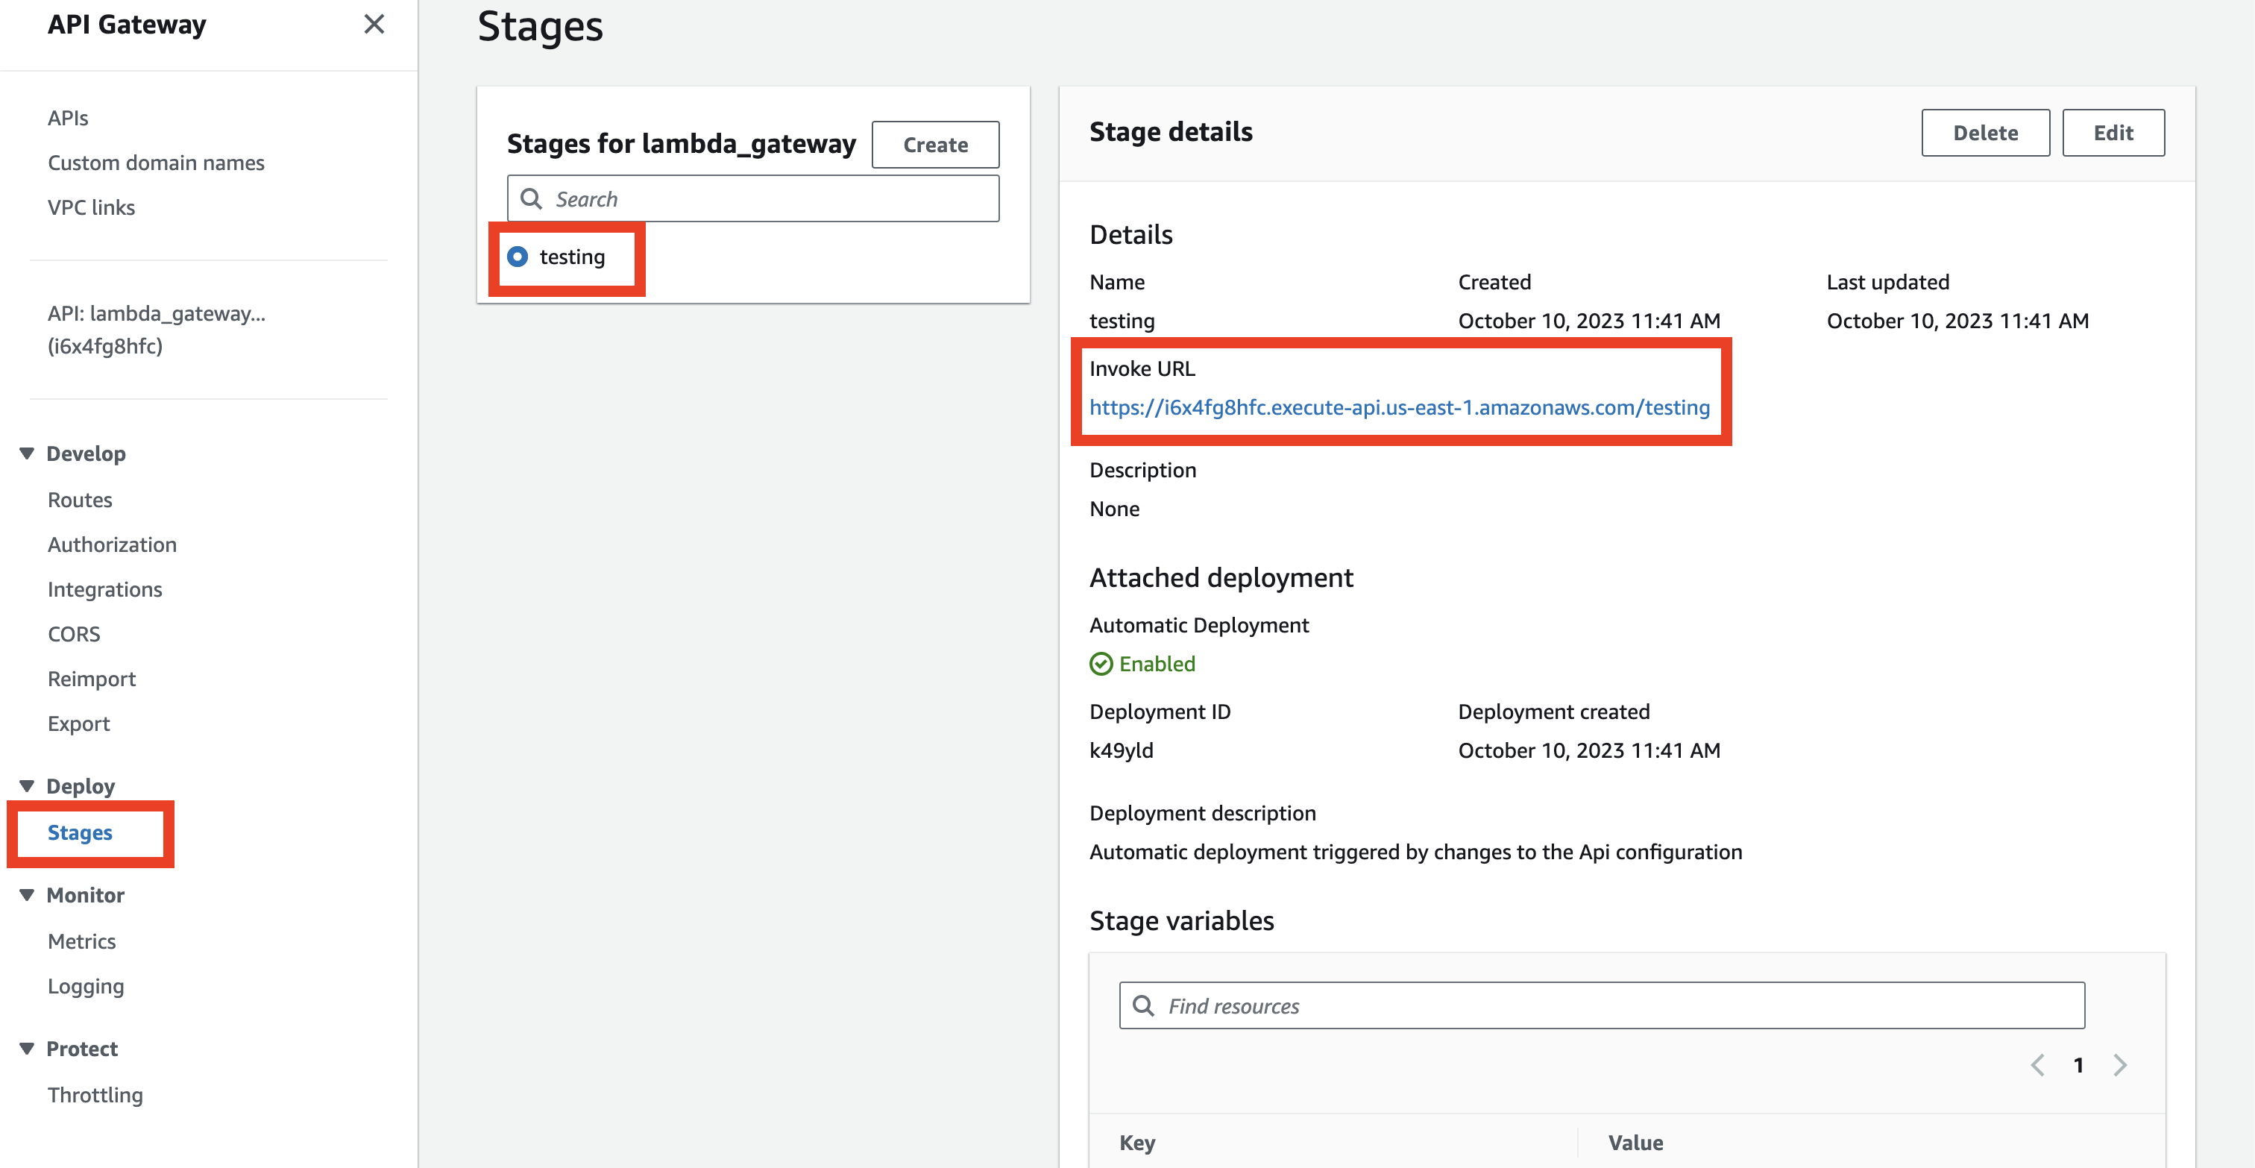Open the Throttling page under Protect
The width and height of the screenshot is (2255, 1168).
click(95, 1094)
